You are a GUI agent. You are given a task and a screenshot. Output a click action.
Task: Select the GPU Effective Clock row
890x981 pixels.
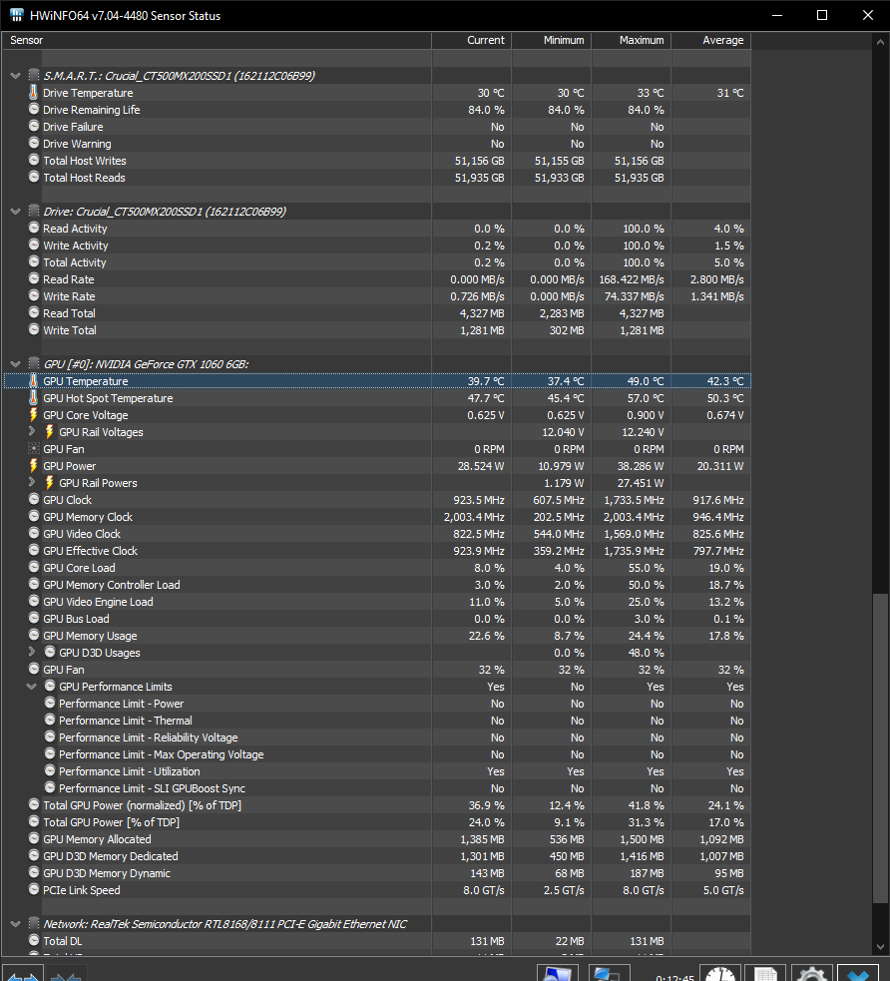[377, 551]
